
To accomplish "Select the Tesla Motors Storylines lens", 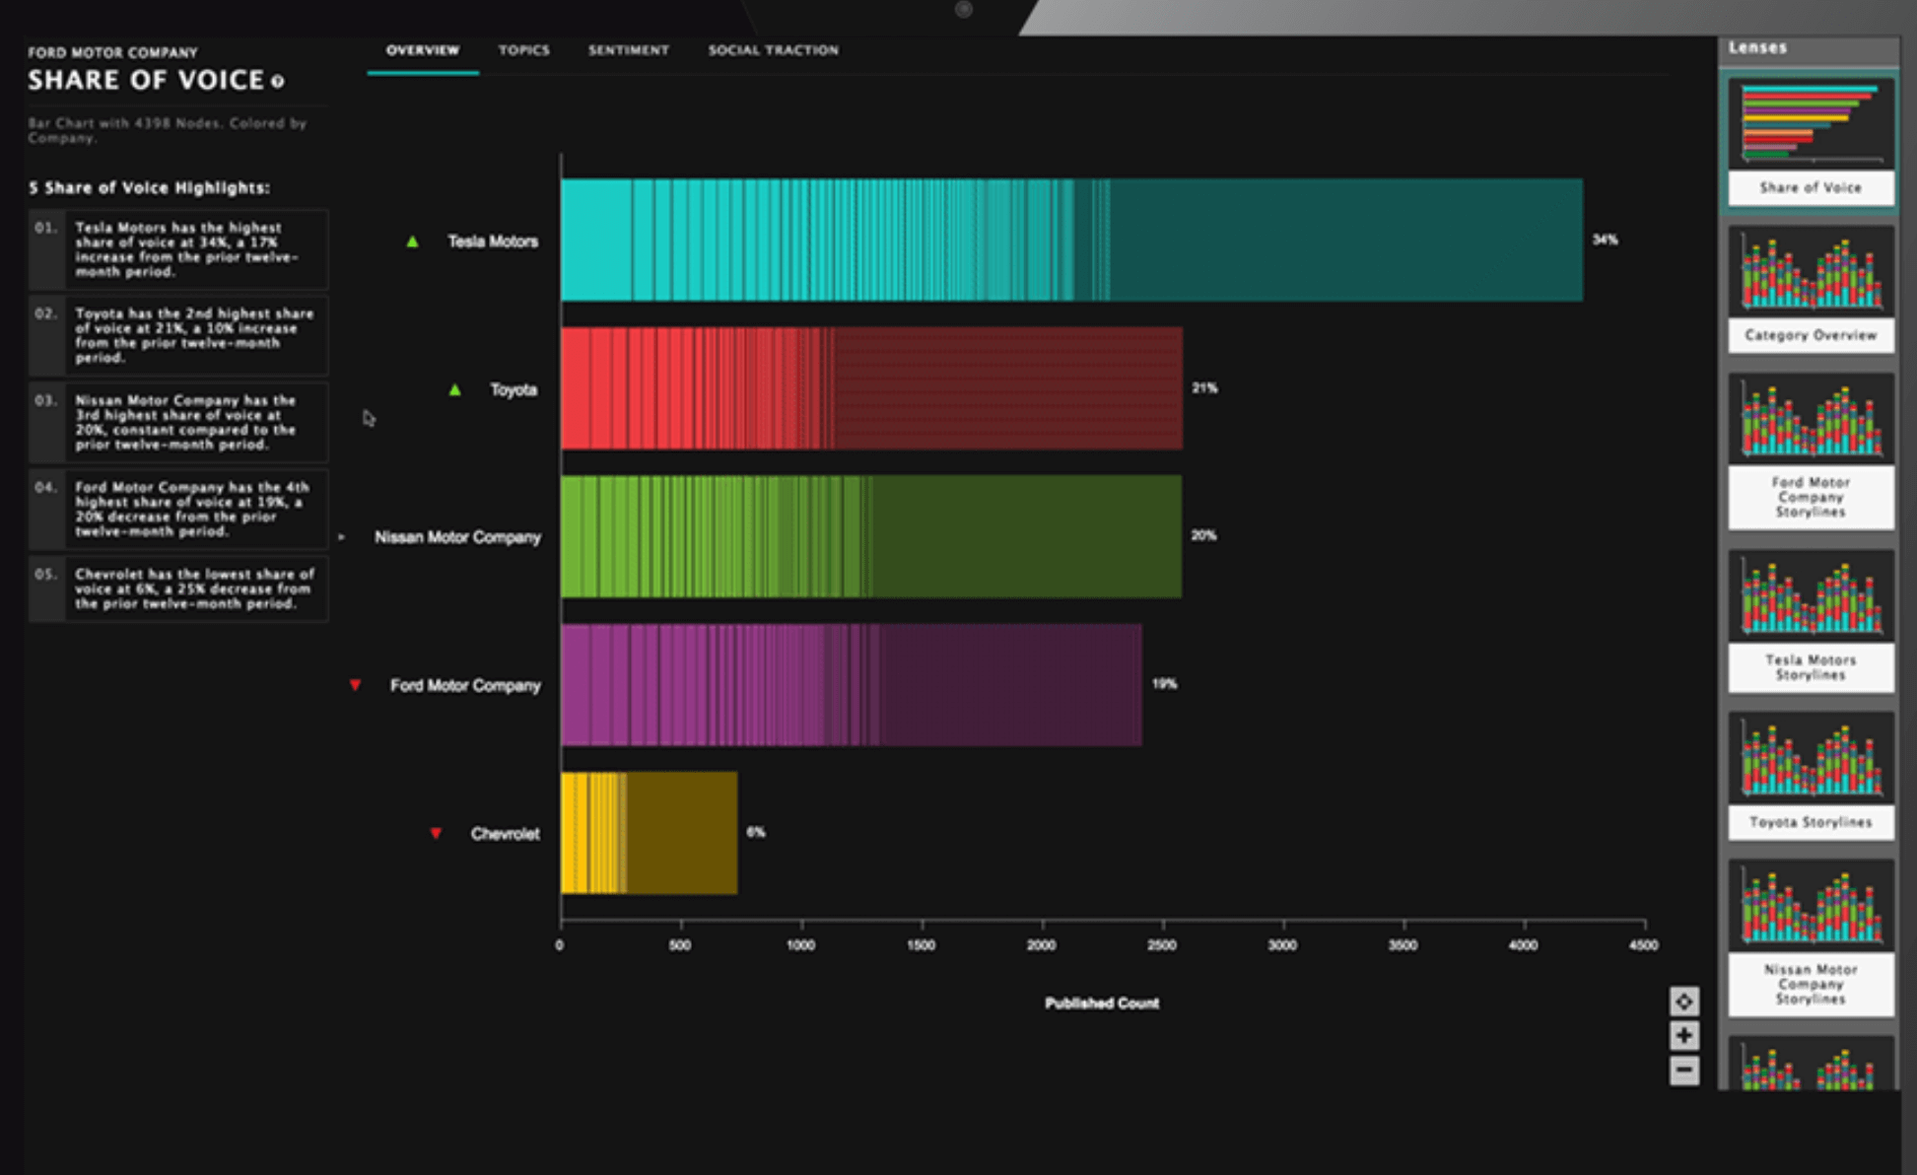I will coord(1810,611).
